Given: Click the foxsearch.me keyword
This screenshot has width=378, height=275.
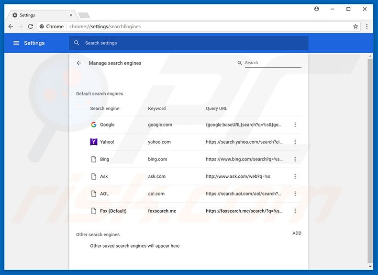Looking at the screenshot, I should pyautogui.click(x=162, y=211).
